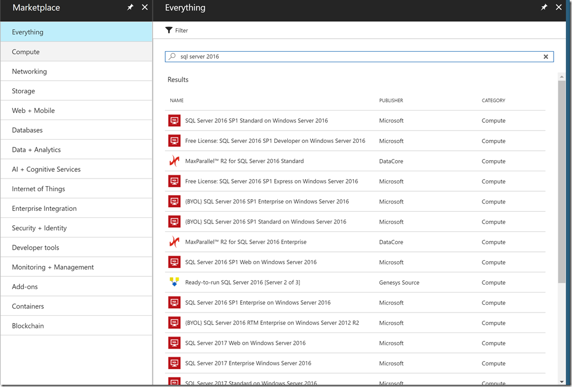The width and height of the screenshot is (572, 387).
Task: Open Monitoring + Management category
Action: [76, 267]
